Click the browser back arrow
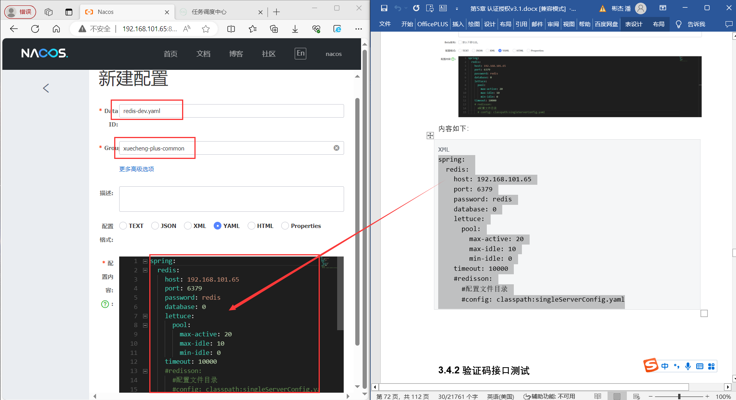 point(14,29)
